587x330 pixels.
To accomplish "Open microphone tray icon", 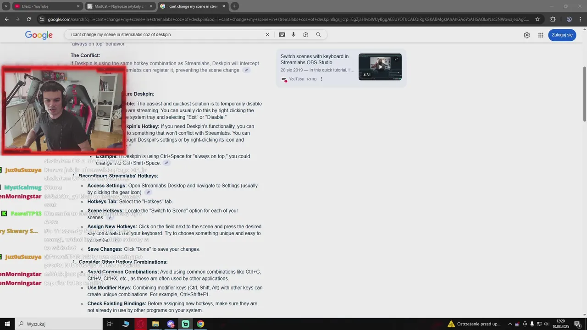I will [x=532, y=324].
